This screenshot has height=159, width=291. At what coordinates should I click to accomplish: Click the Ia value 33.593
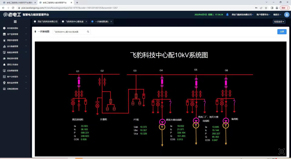pyautogui.click(x=84, y=126)
